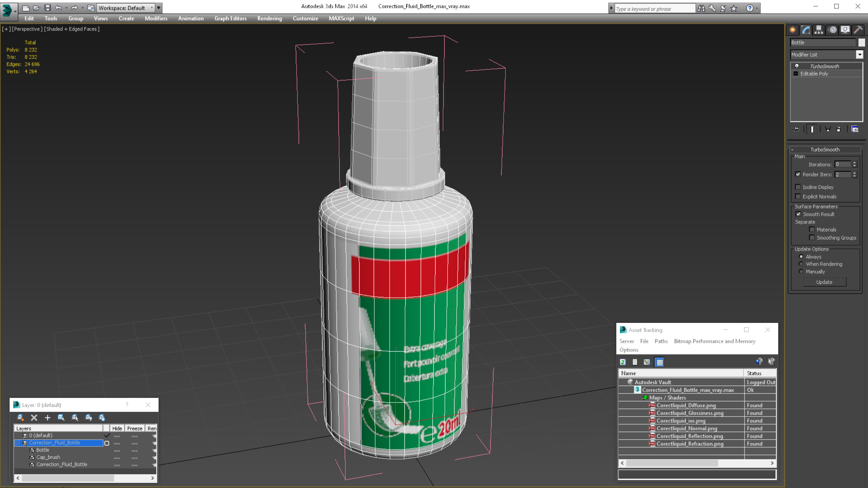Open the Rendering menu
The image size is (868, 488).
pos(269,18)
